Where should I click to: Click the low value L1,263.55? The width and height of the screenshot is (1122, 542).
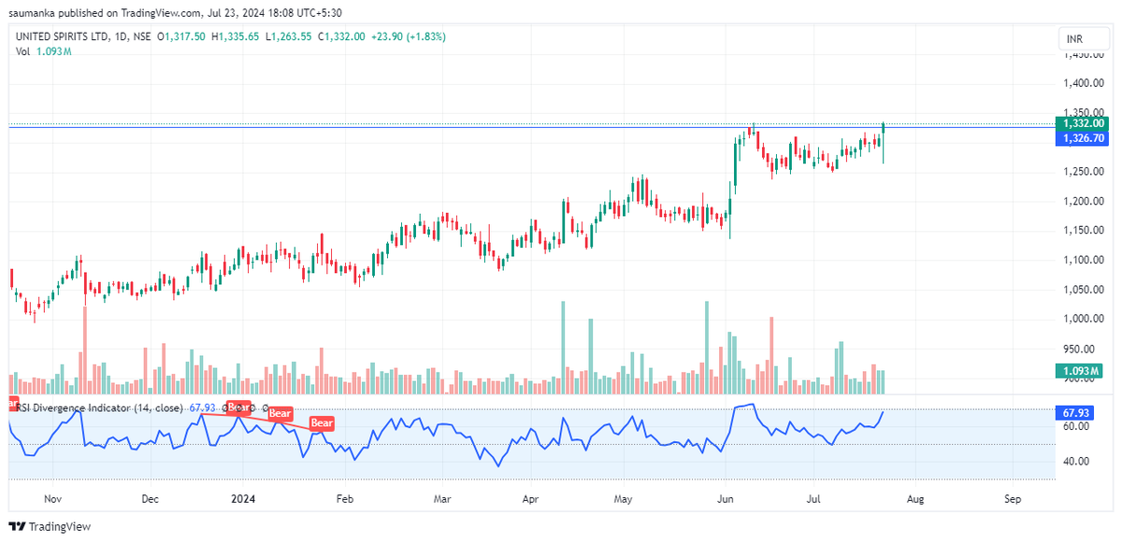coord(289,36)
